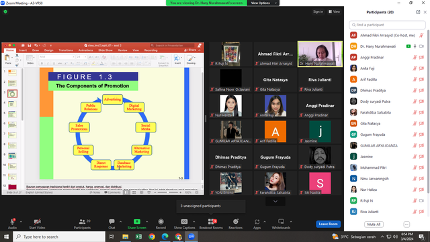Click the Paste icon in PowerPoint ribbon
Image resolution: width=430 pixels, height=242 pixels.
[x=8, y=59]
